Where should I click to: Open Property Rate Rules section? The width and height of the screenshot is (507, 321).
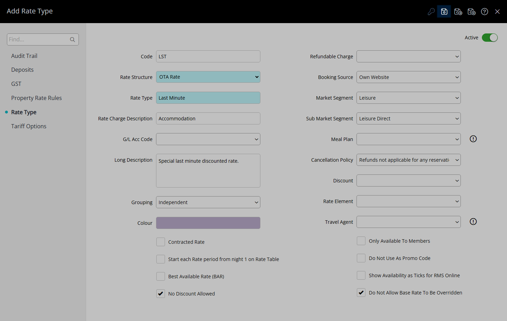click(x=37, y=98)
